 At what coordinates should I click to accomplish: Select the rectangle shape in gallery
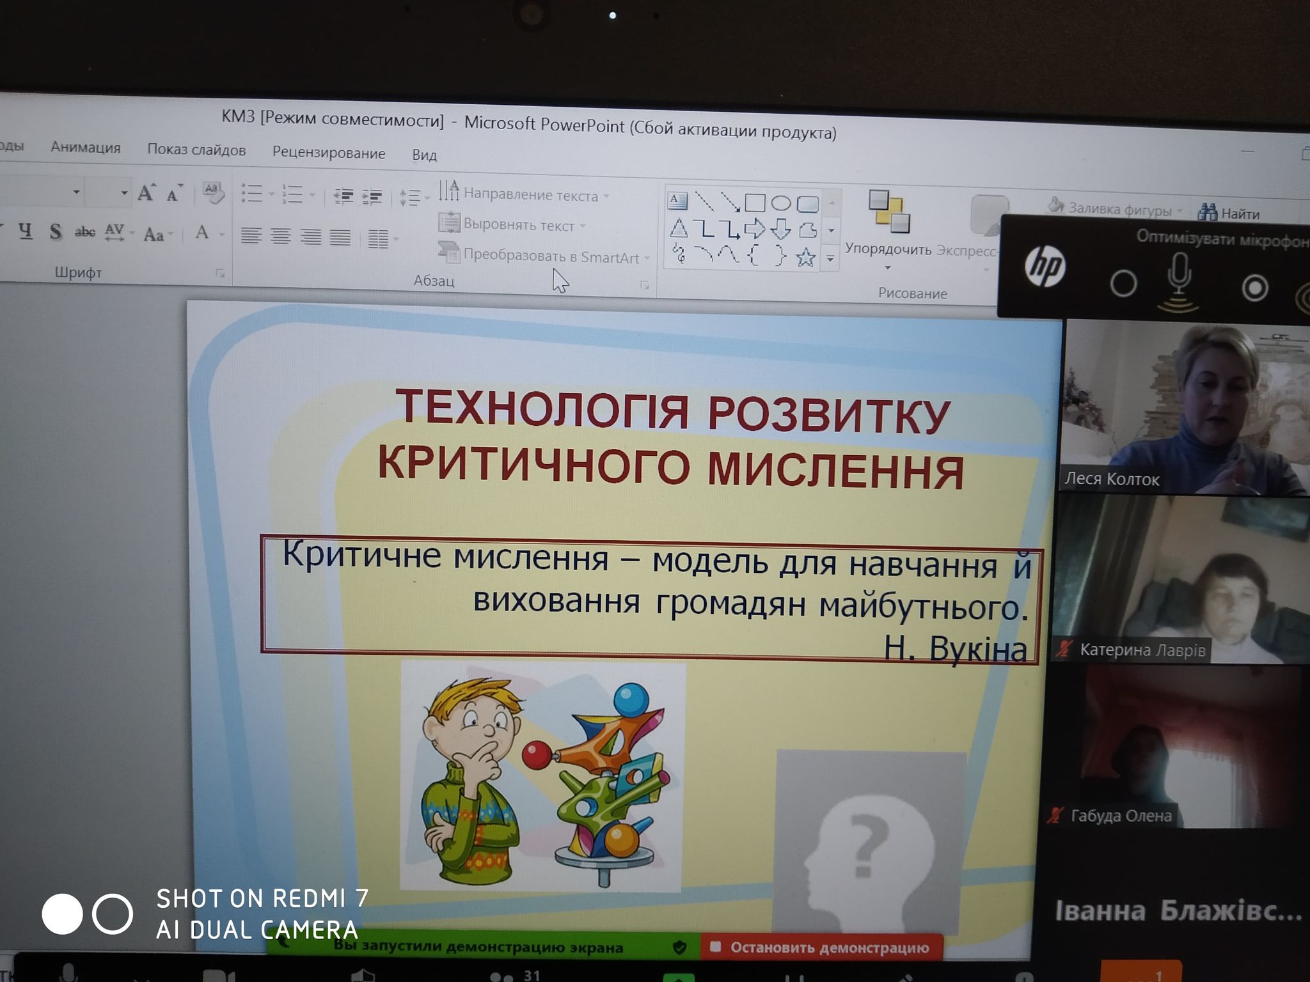click(755, 203)
